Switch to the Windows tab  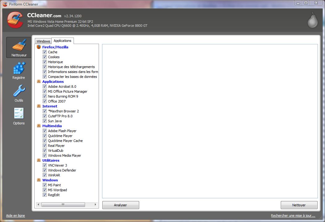click(x=43, y=41)
